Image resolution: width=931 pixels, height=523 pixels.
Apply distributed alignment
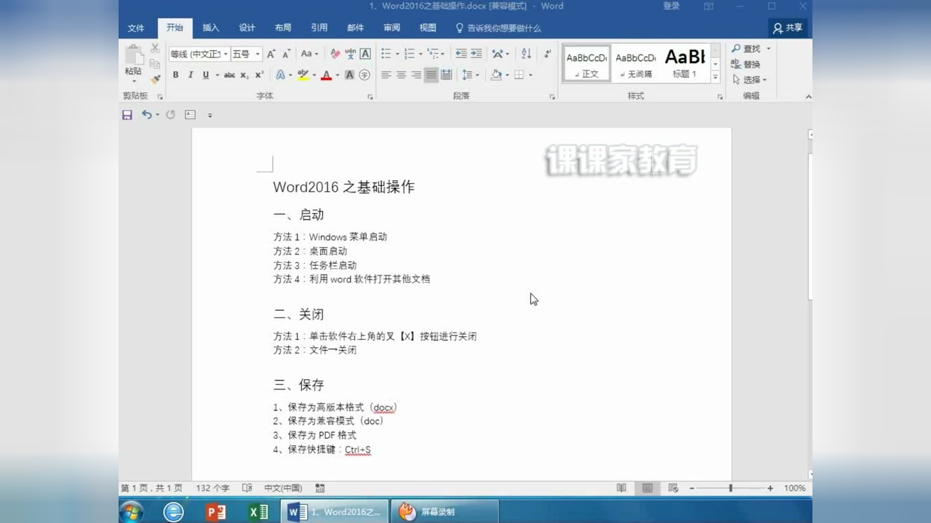(447, 75)
